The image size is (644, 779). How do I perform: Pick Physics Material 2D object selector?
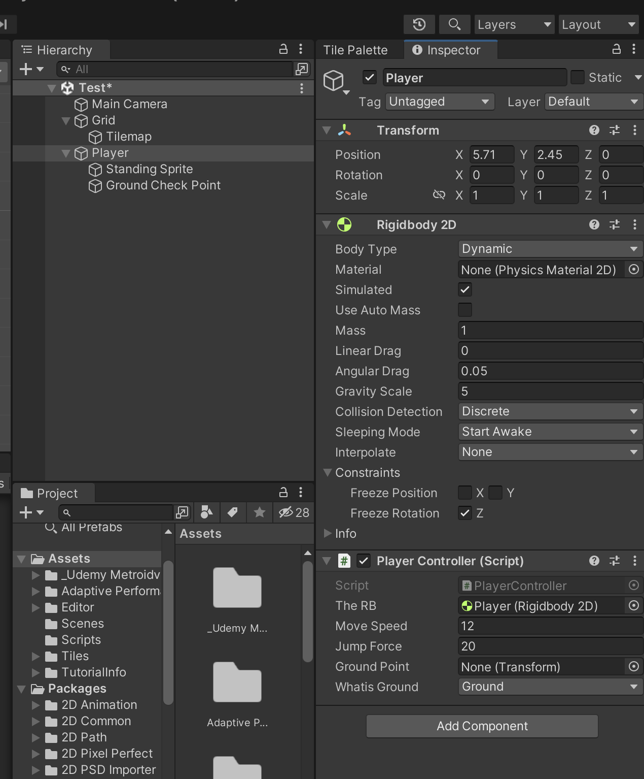tap(634, 269)
